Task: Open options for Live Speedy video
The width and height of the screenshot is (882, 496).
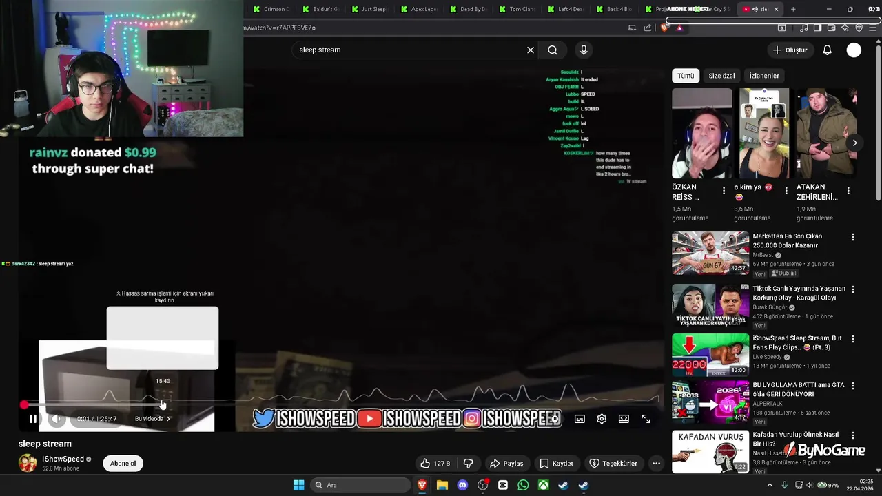Action: click(852, 339)
